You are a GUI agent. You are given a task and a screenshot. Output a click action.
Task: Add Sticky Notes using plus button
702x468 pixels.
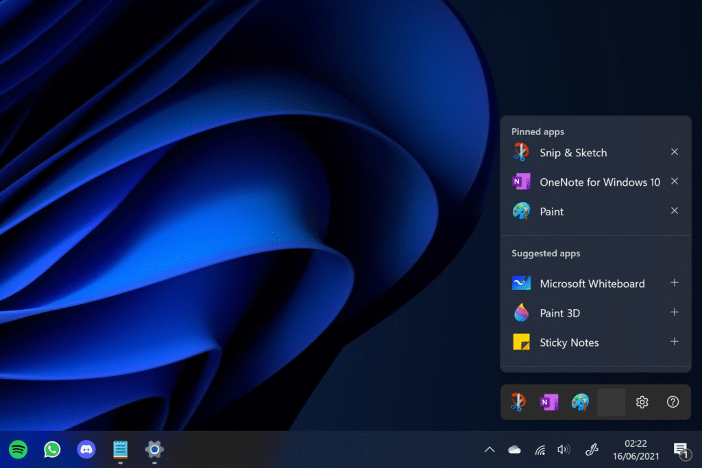point(675,342)
